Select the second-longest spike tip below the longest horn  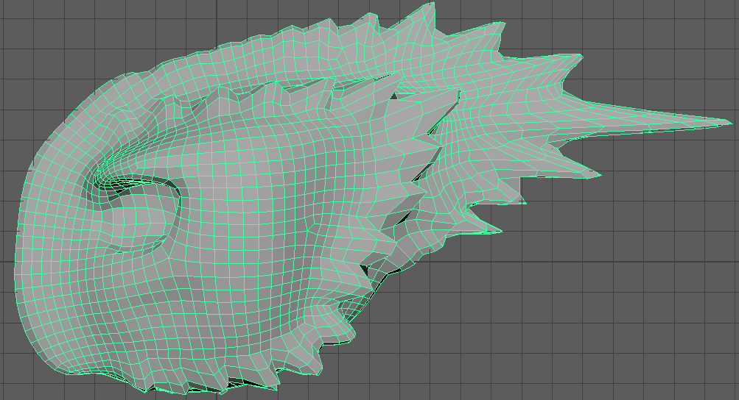(x=596, y=175)
